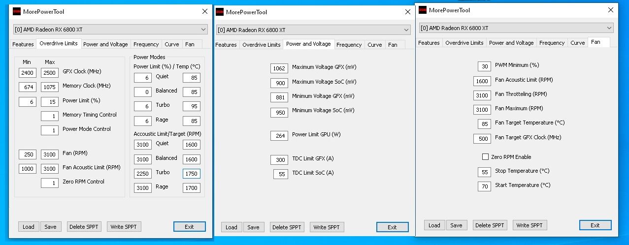This screenshot has width=629, height=245.
Task: Enable the Zero RPM Enable checkbox
Action: click(485, 157)
